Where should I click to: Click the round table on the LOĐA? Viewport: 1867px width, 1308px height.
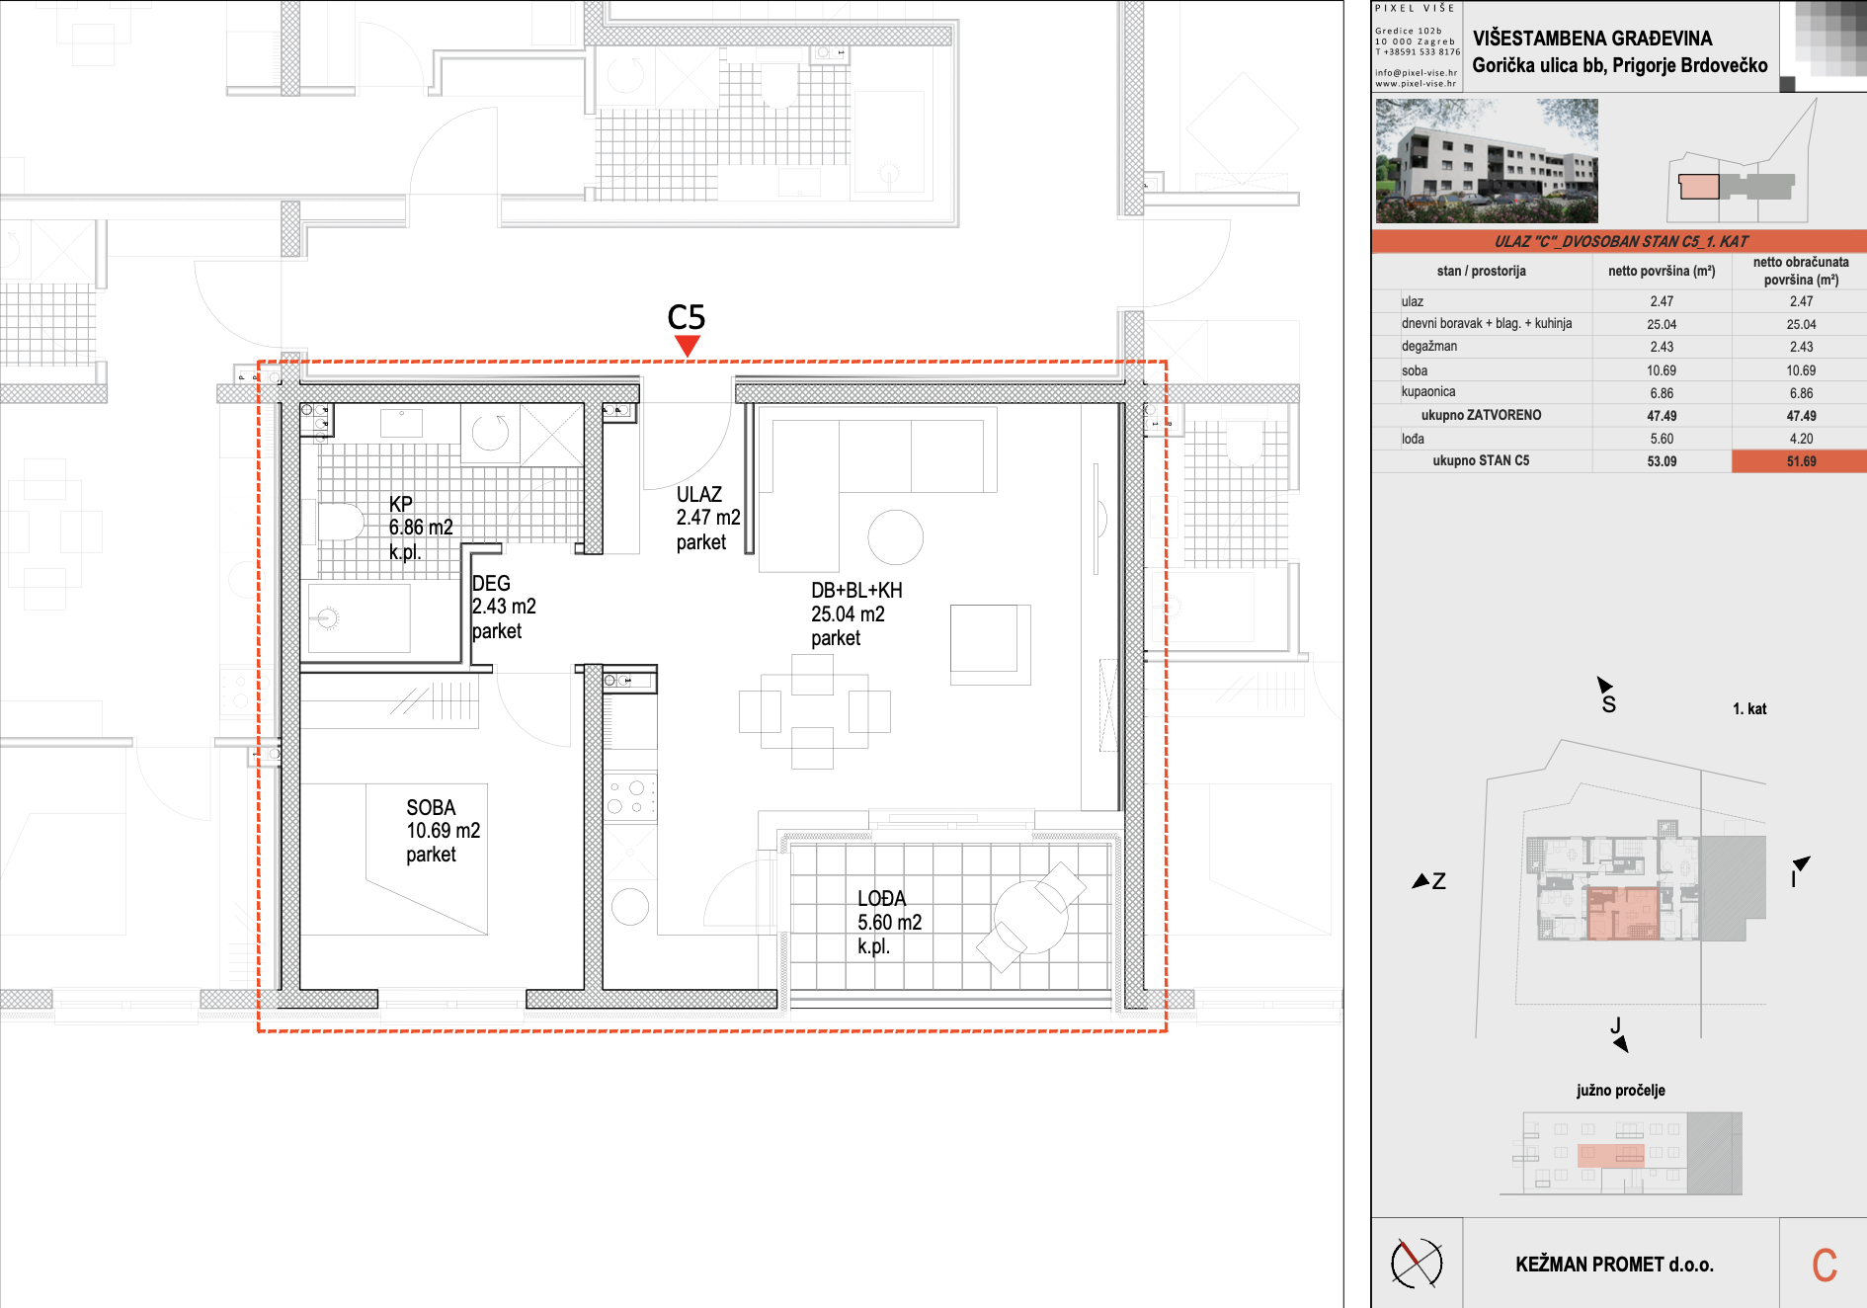(1031, 916)
